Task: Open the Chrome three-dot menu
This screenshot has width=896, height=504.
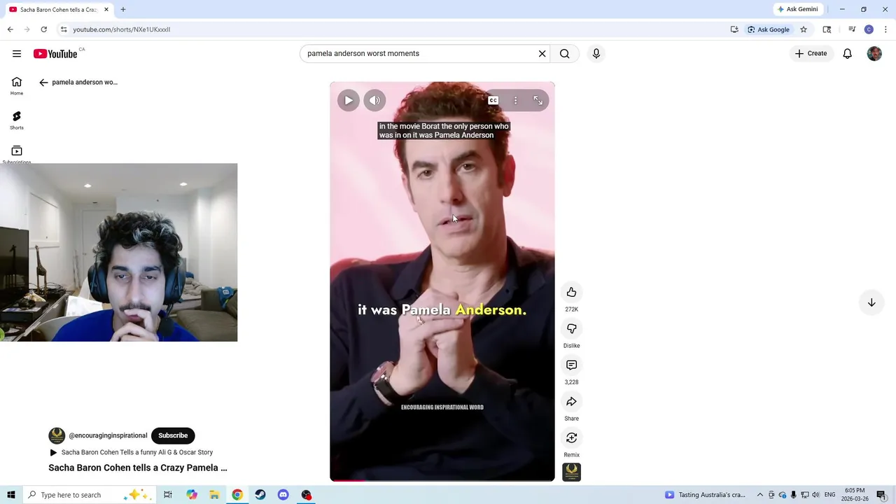Action: (885, 29)
